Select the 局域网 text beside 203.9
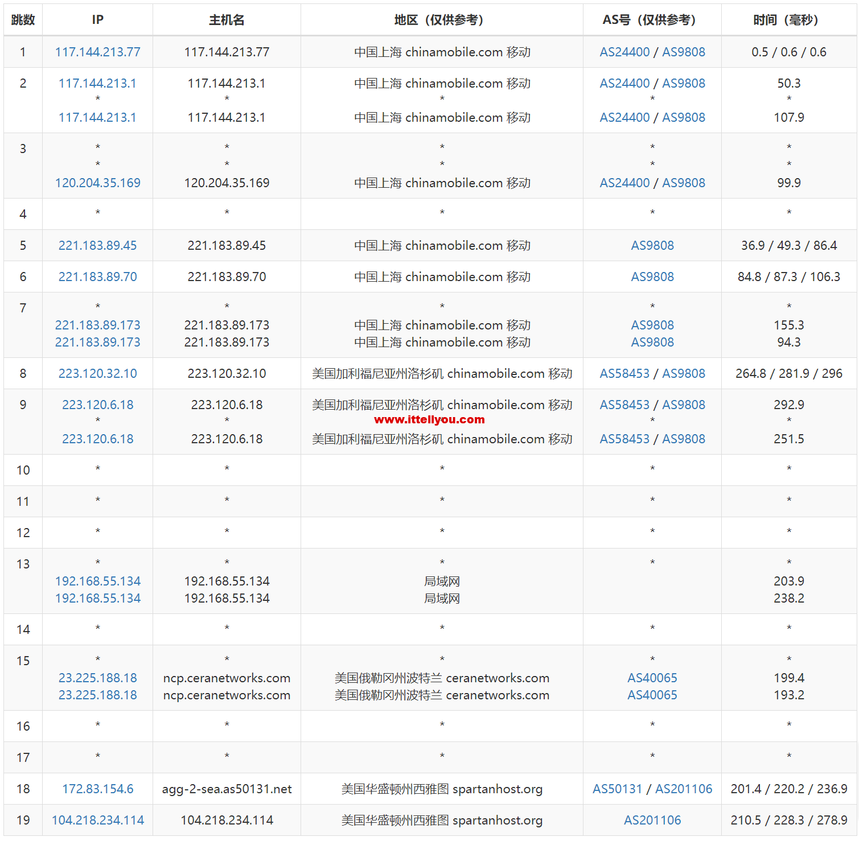The image size is (859, 841). 442,581
